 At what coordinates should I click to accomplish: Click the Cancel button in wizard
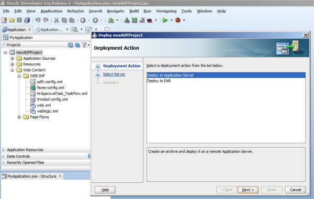[295, 190]
